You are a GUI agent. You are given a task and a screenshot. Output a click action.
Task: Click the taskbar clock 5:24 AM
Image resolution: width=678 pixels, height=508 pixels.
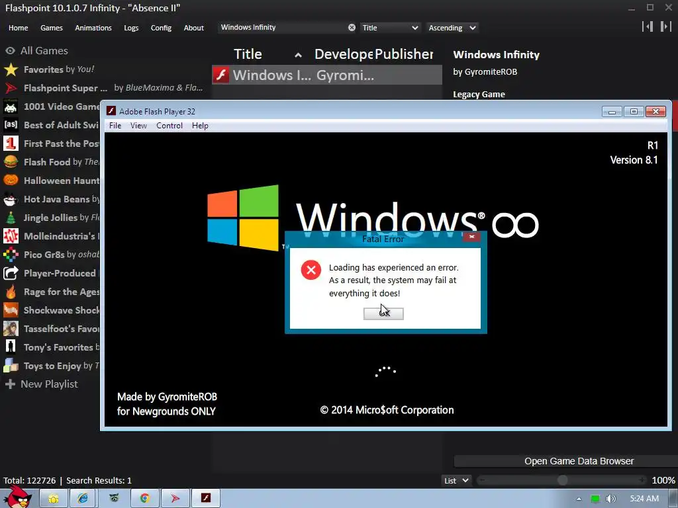click(644, 499)
